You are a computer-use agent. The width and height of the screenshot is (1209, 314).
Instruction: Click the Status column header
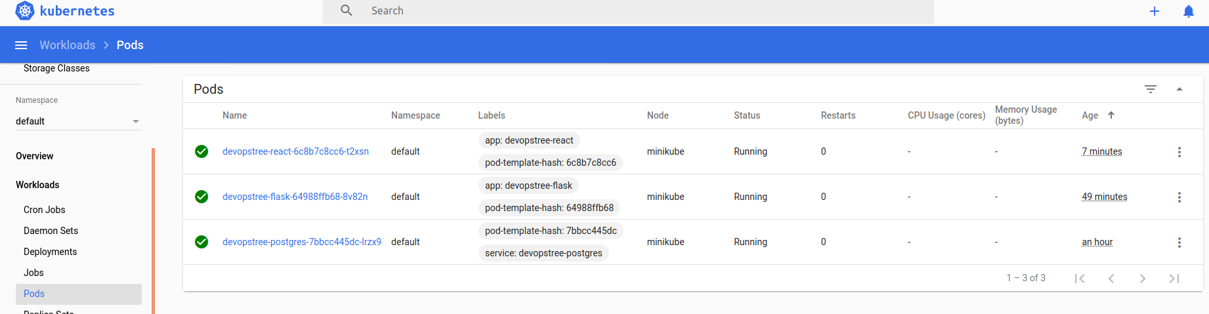(x=747, y=115)
